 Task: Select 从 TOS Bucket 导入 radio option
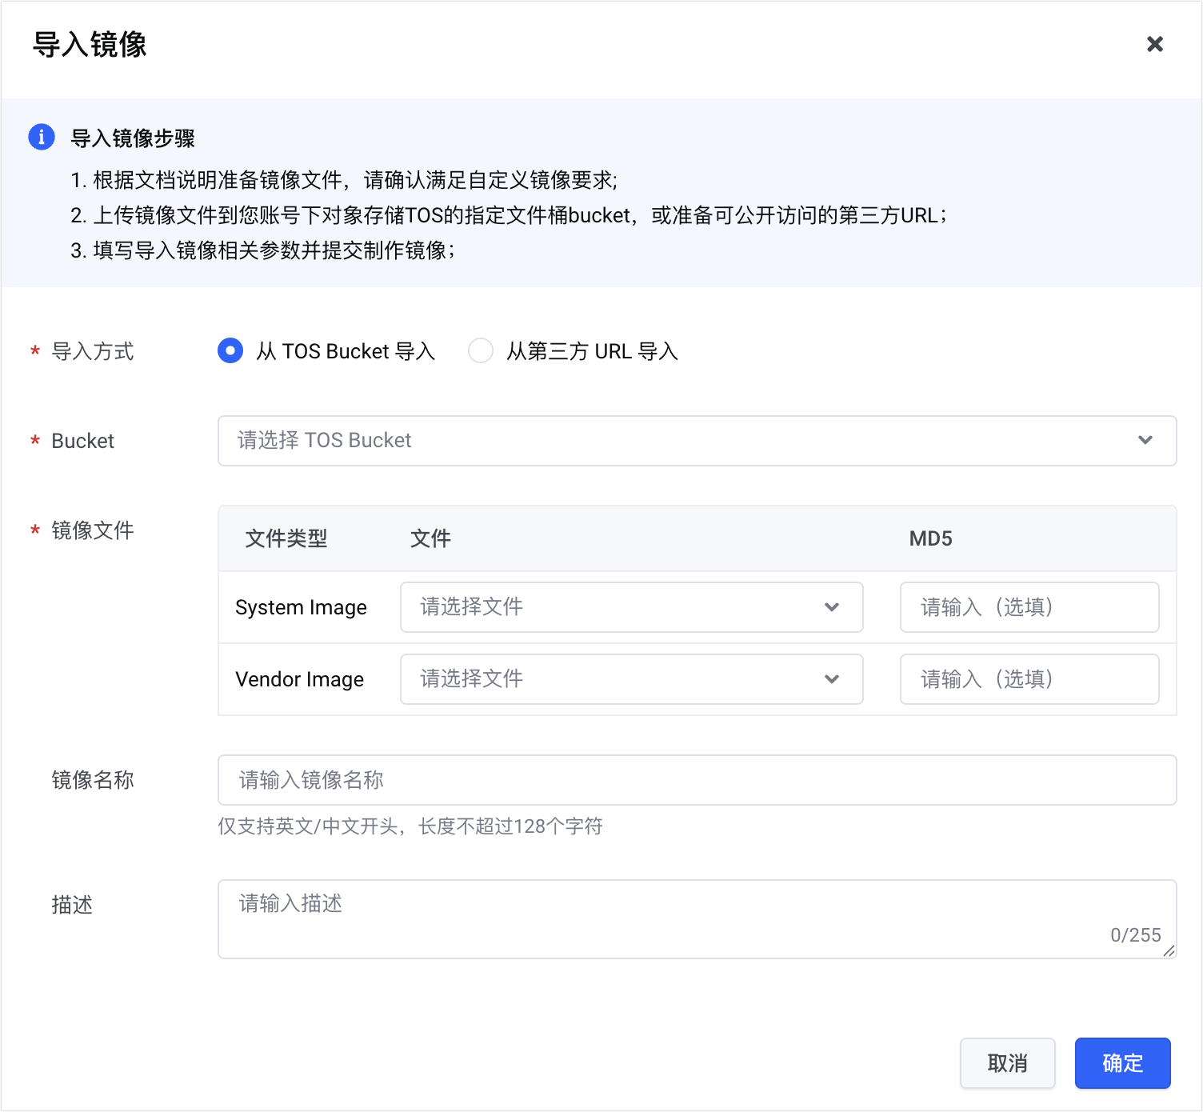[230, 350]
